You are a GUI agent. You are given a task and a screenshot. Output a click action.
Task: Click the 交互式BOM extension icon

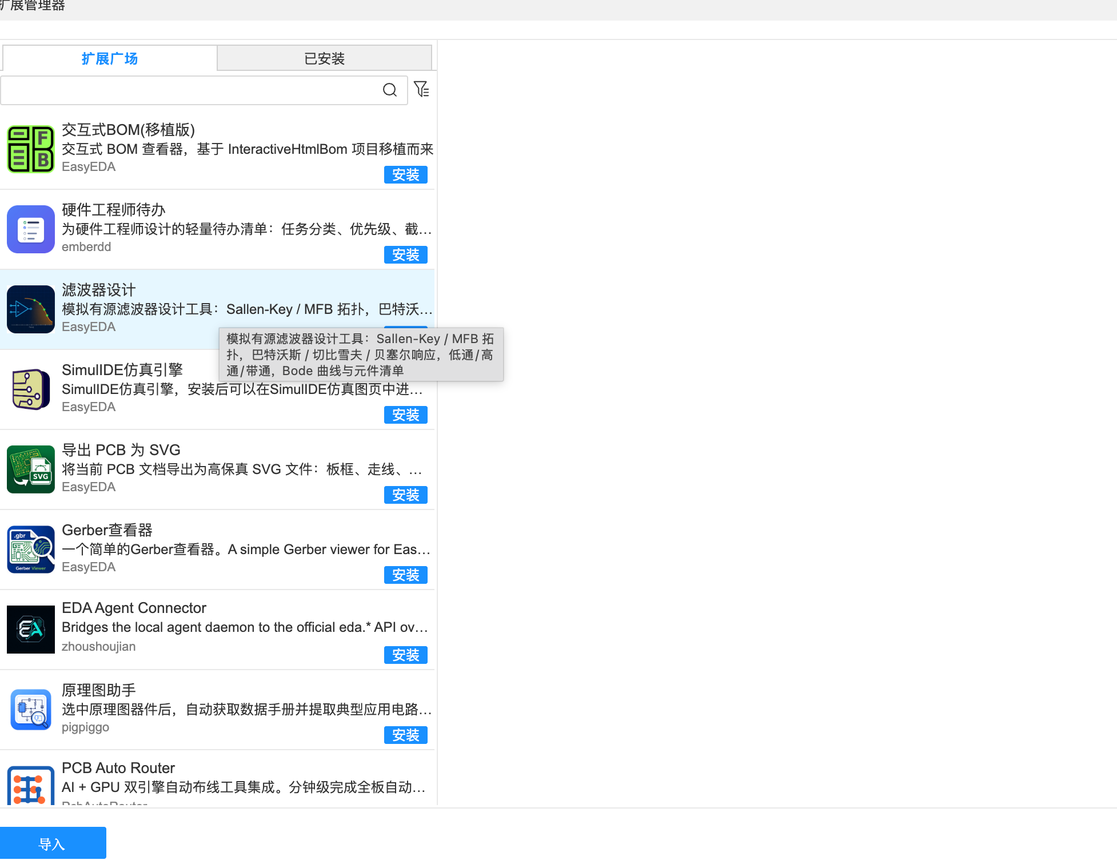(31, 149)
